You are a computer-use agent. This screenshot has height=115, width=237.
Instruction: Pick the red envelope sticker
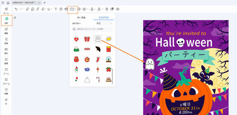[x=108, y=49]
